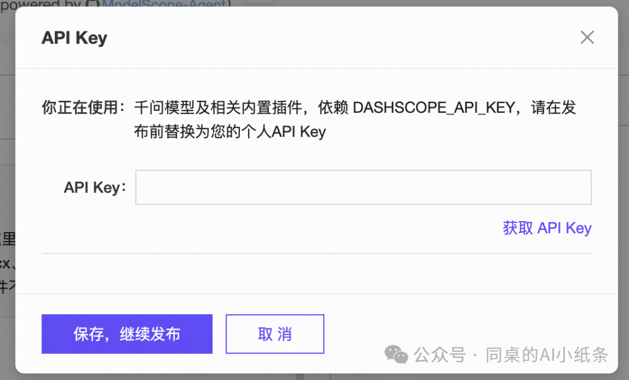Screen dimensions: 629x380
Task: Select the 你正在使用 label text
Action: coord(83,108)
